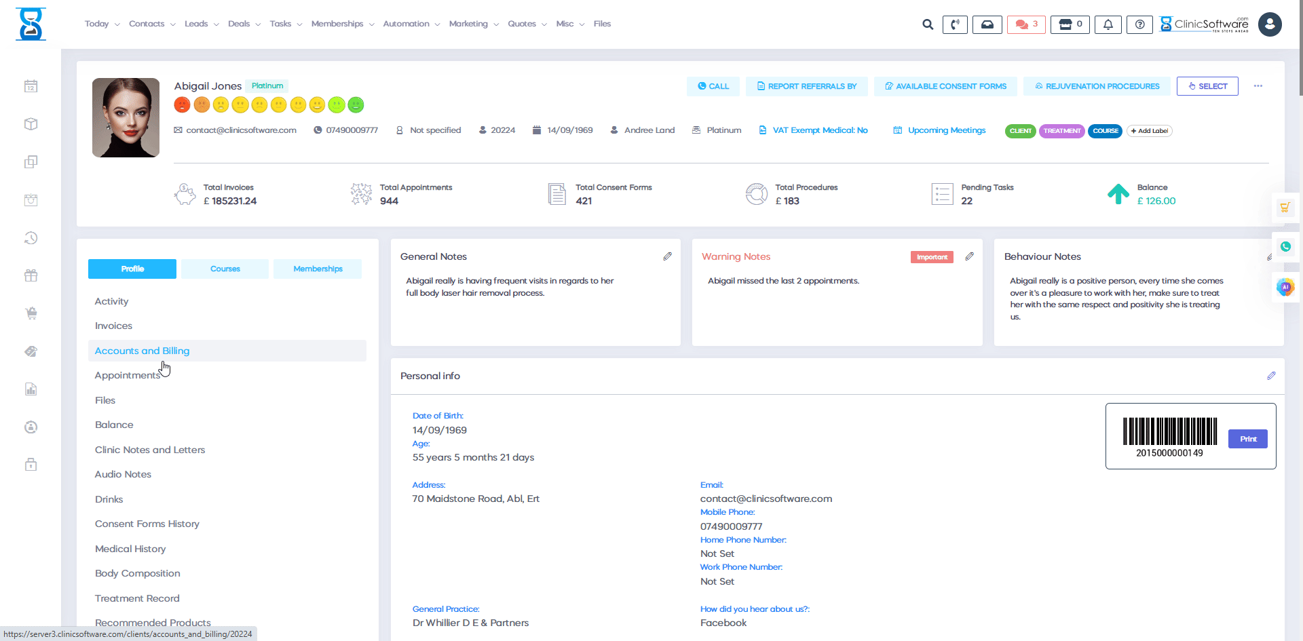Select the happiest green smiley face rating
This screenshot has width=1303, height=641.
(x=356, y=105)
